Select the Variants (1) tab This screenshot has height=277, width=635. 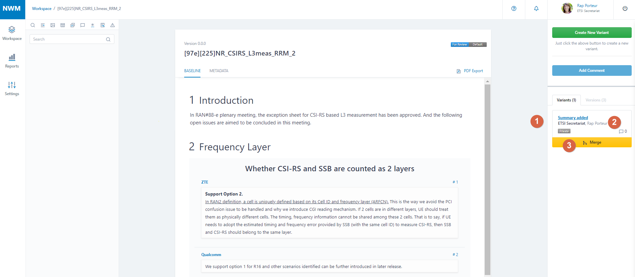coord(567,100)
